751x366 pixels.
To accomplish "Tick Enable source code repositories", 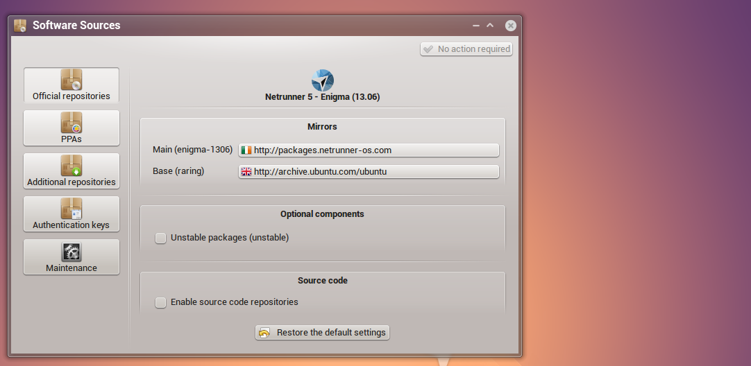I will [160, 302].
